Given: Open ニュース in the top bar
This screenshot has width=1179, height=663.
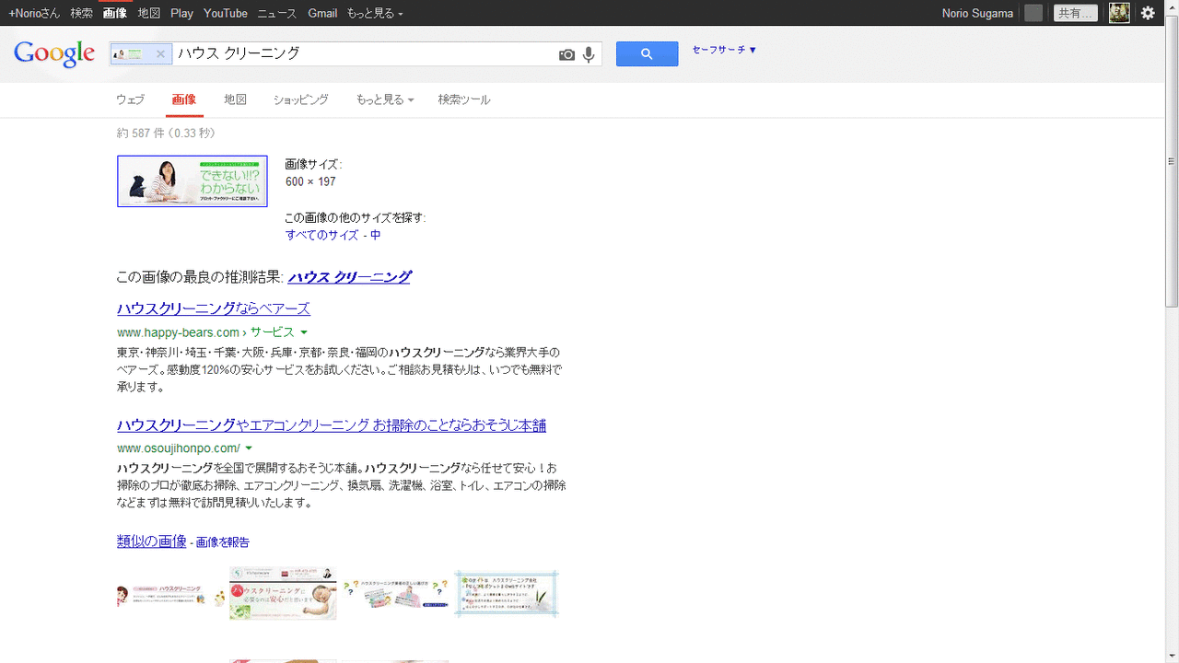Looking at the screenshot, I should [x=278, y=13].
